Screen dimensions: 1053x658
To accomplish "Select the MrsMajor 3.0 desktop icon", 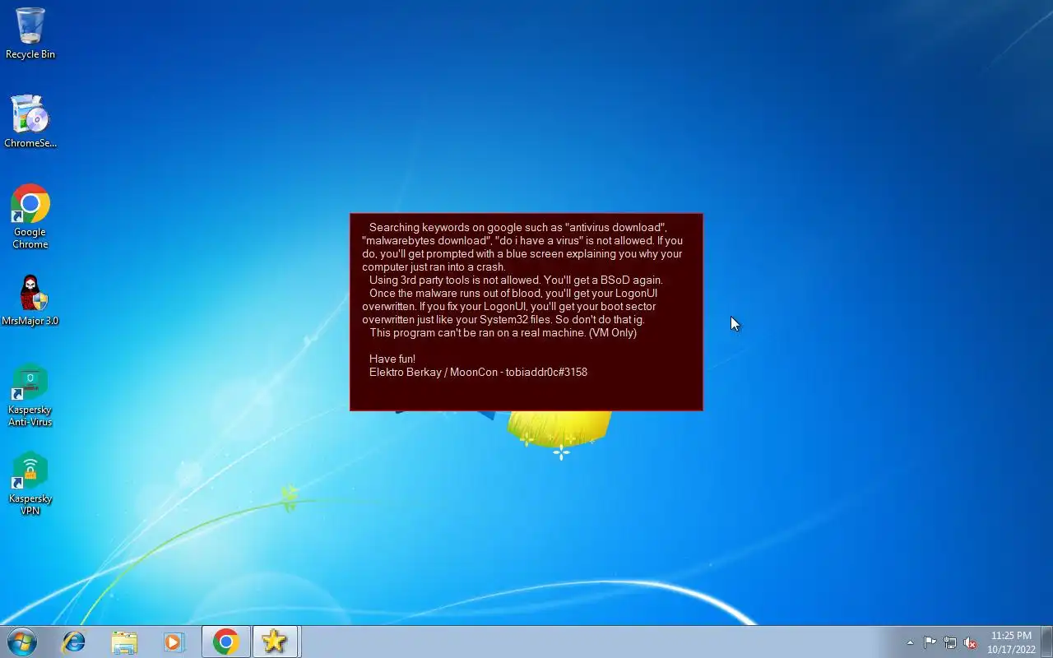I will tap(30, 300).
